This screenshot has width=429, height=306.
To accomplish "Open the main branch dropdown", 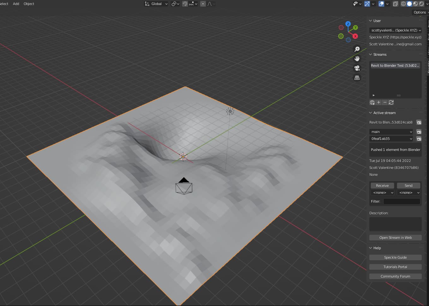I will click(x=391, y=132).
